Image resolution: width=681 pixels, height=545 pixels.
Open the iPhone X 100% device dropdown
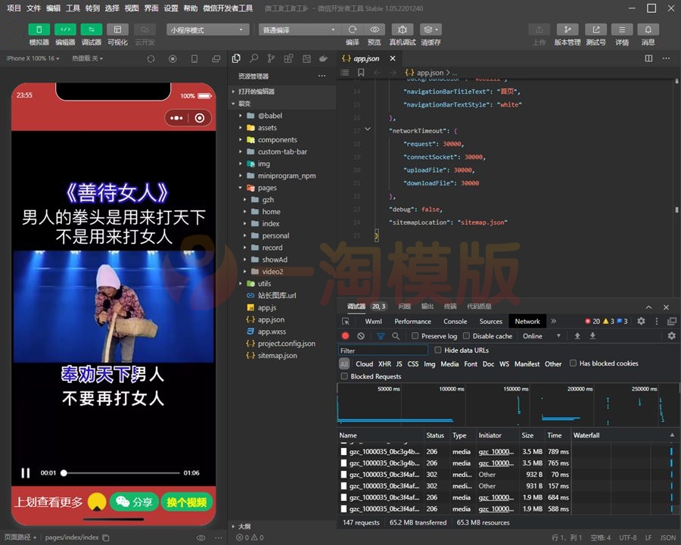pyautogui.click(x=33, y=58)
